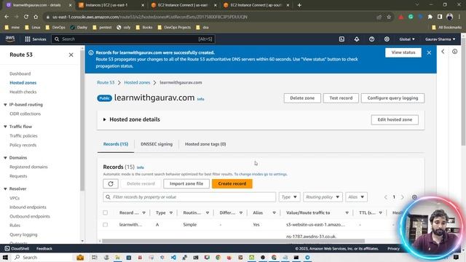Focus the filter records search field
The height and width of the screenshot is (262, 466).
tap(189, 197)
